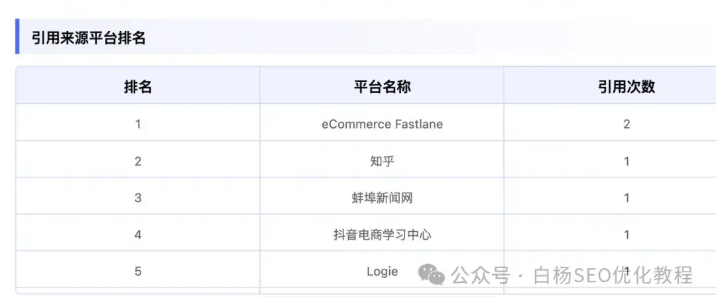Select the rank number beside 知乎
716x304 pixels.
pos(138,161)
